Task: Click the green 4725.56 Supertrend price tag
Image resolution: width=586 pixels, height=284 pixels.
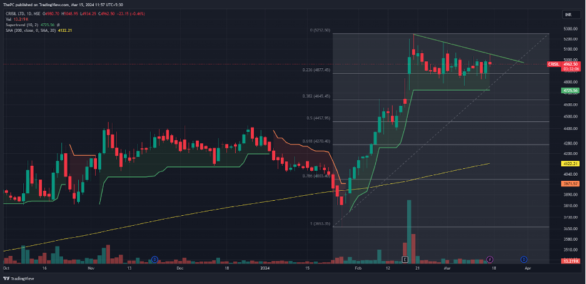Action: [568, 90]
